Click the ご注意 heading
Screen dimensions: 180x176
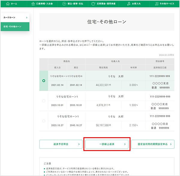[x=47, y=164]
